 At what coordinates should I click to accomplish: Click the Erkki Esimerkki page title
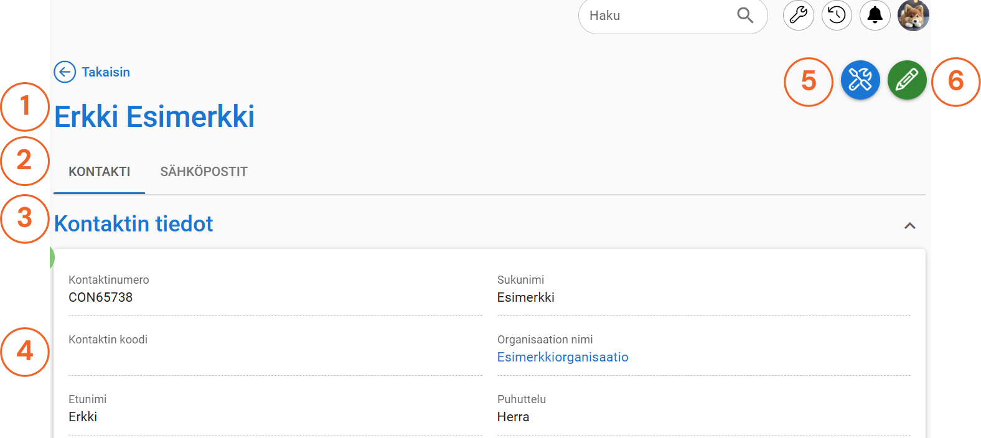pyautogui.click(x=154, y=117)
